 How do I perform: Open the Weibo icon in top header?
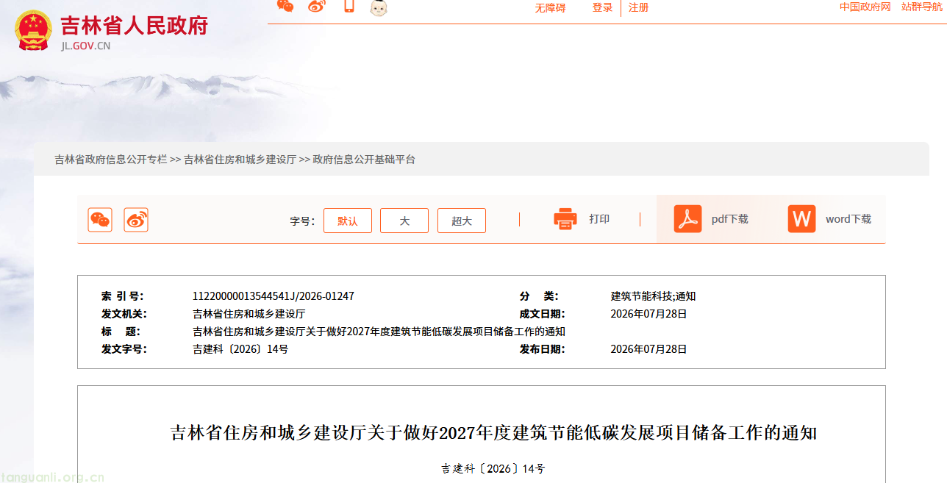tap(317, 7)
